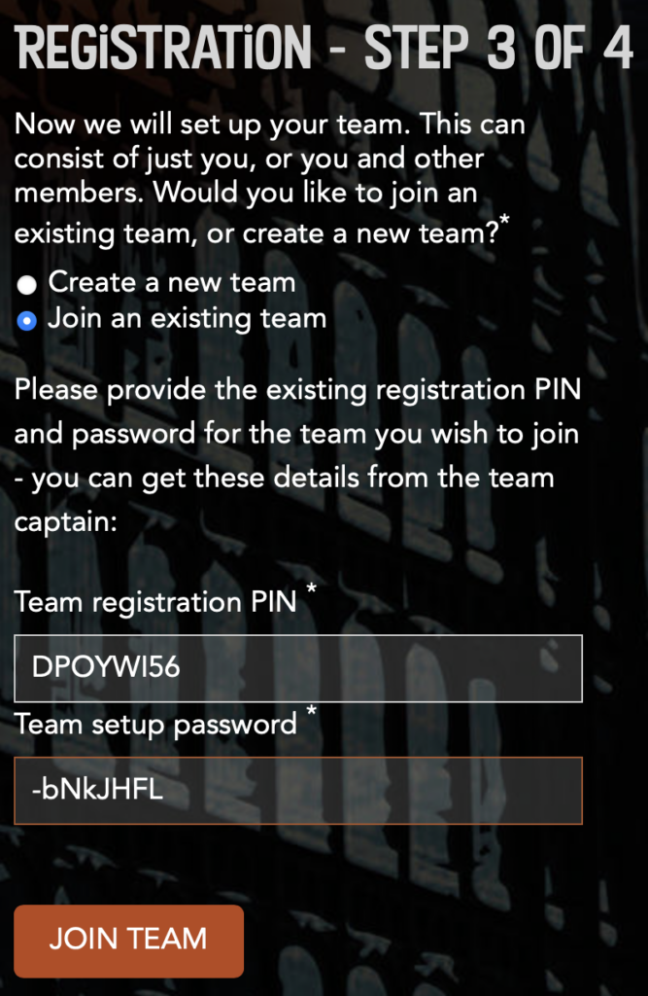Focus the Team setup password input field
Image resolution: width=648 pixels, height=996 pixels.
click(298, 790)
